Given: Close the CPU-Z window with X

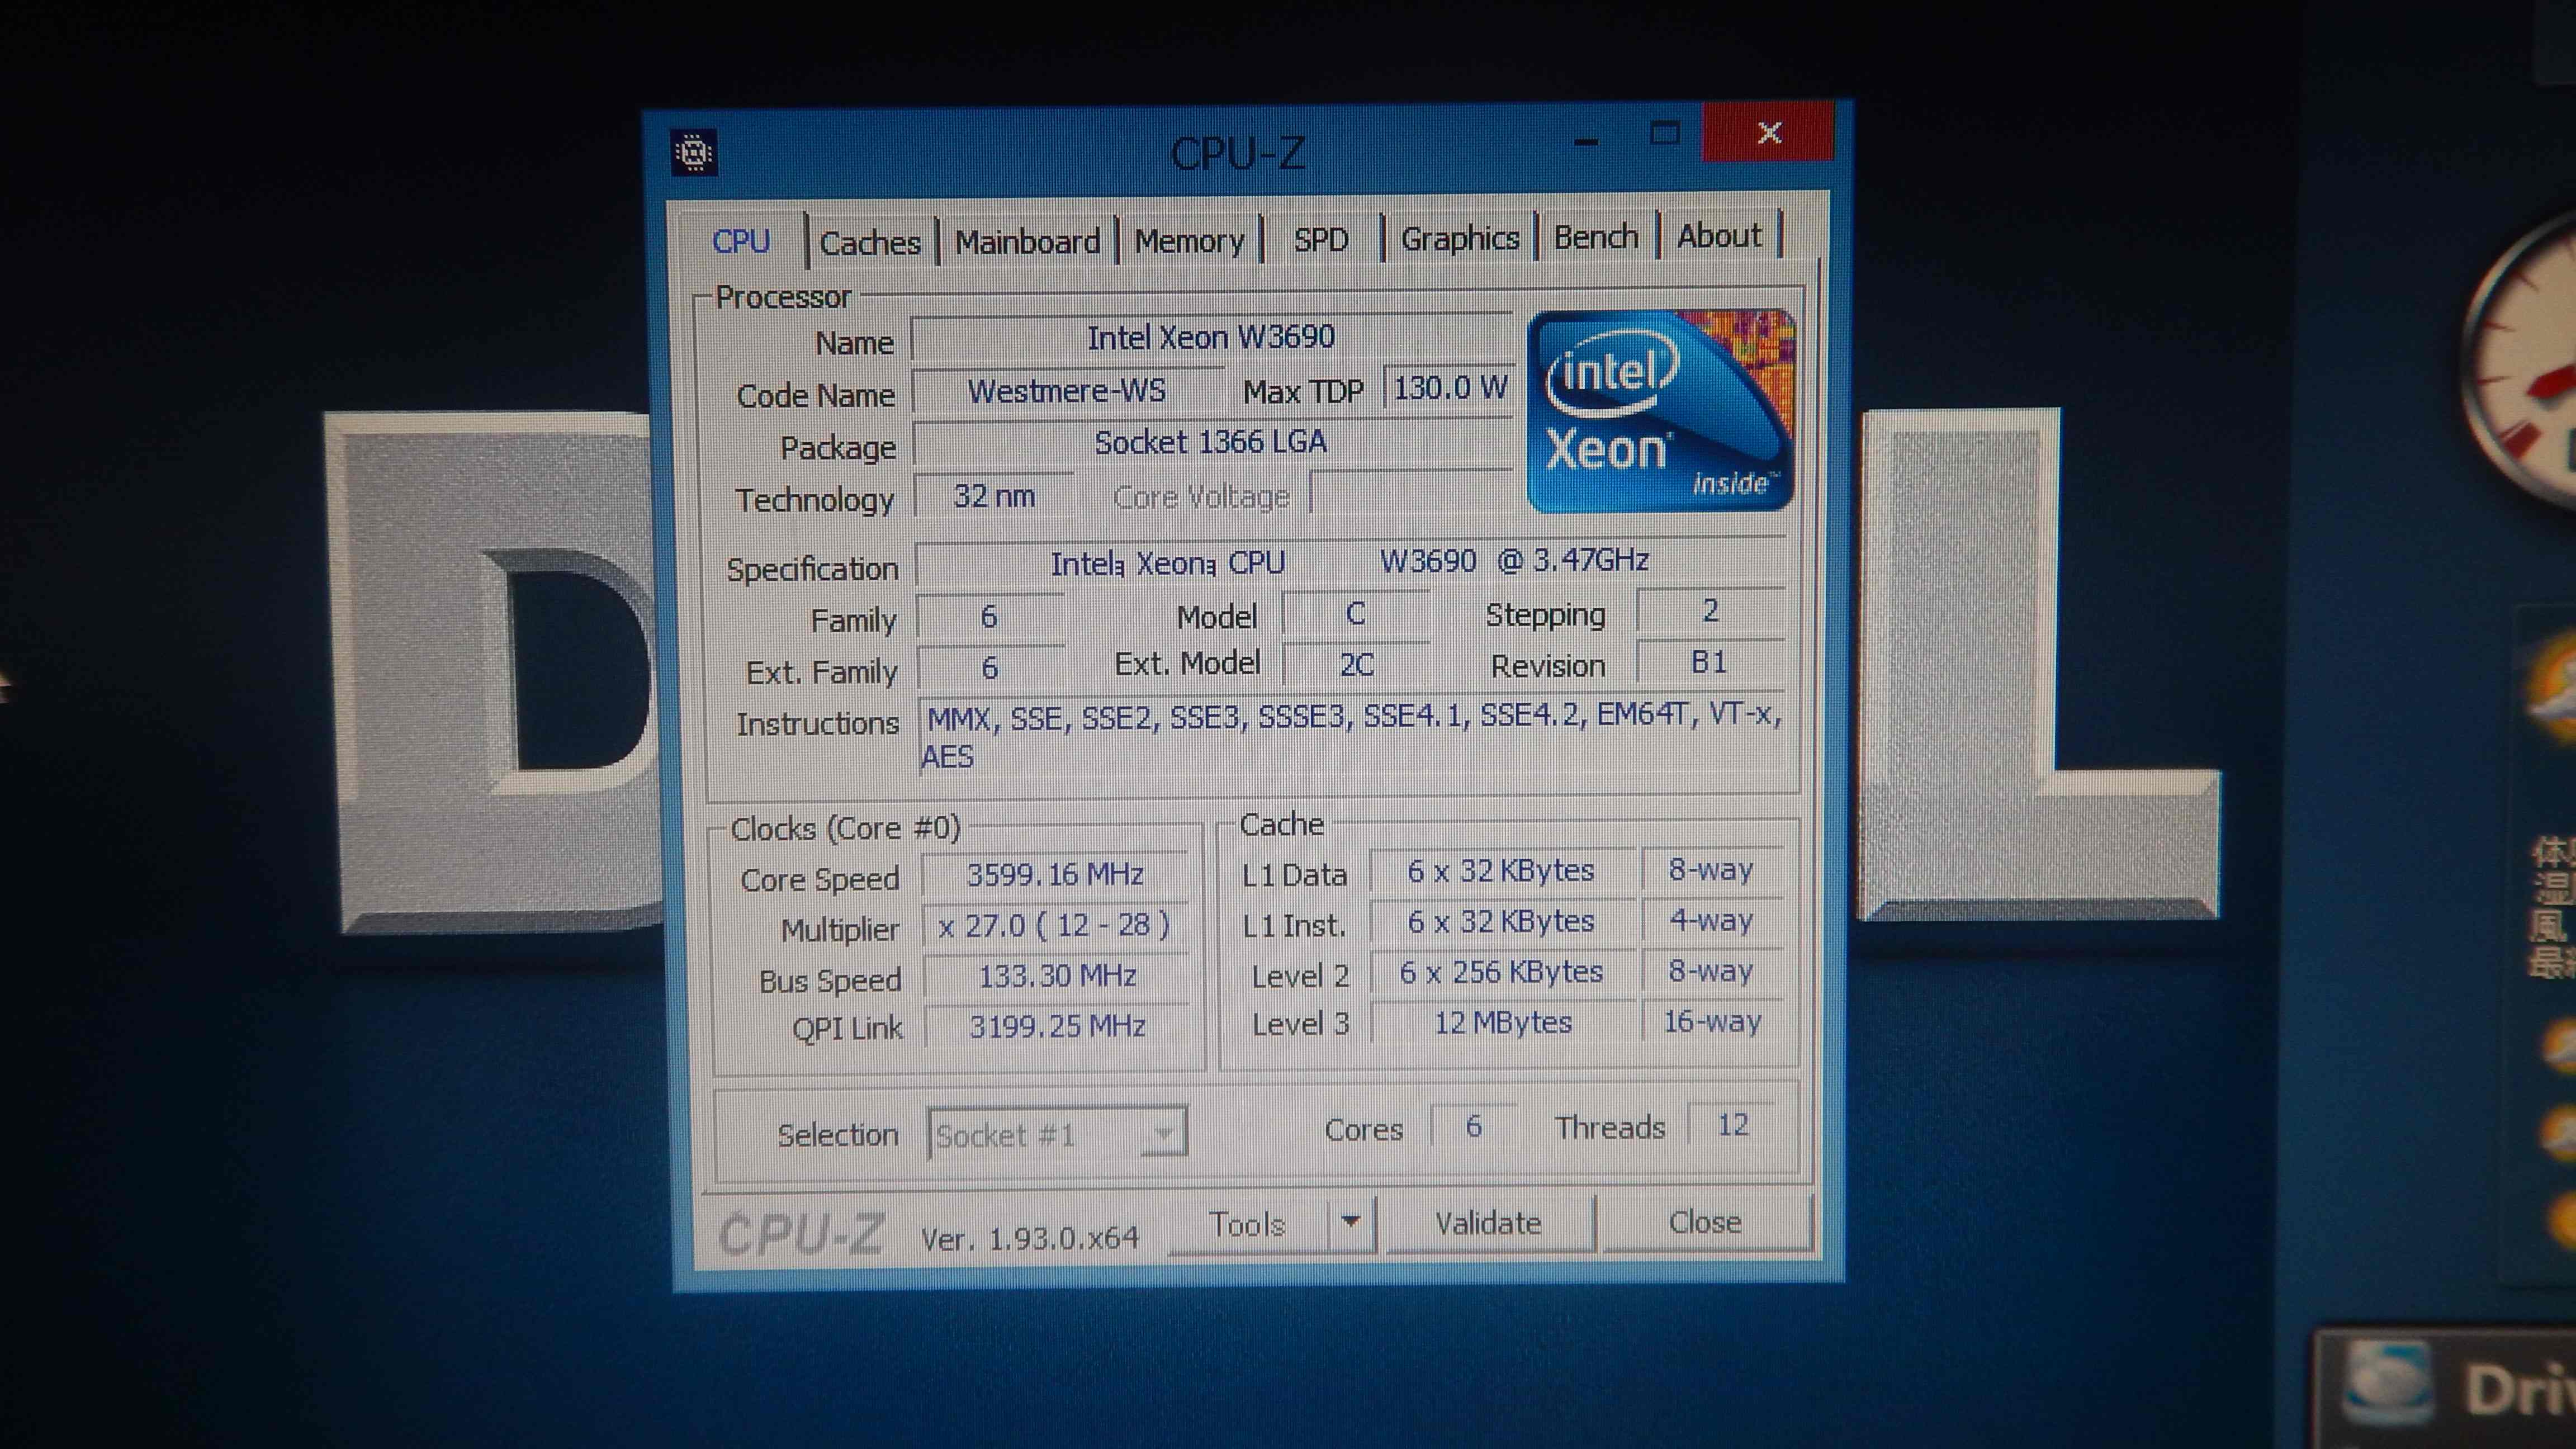Looking at the screenshot, I should (x=1768, y=133).
